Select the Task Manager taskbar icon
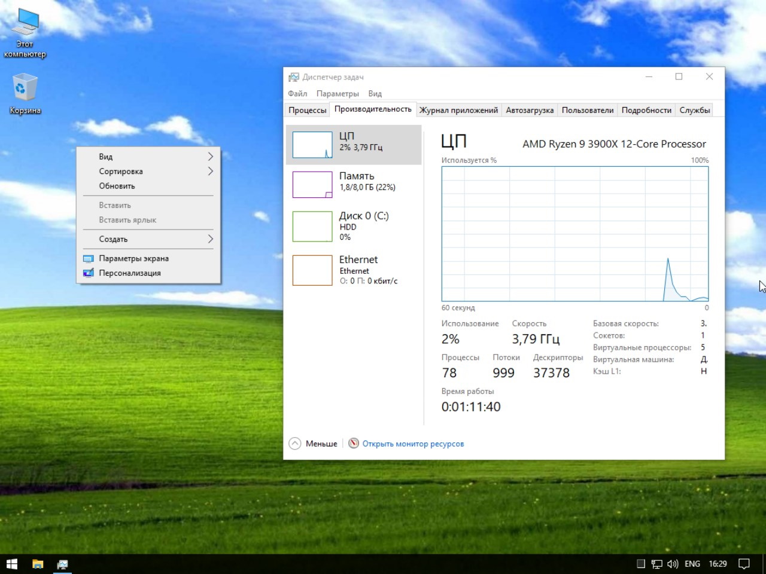The width and height of the screenshot is (766, 574). coord(62,564)
